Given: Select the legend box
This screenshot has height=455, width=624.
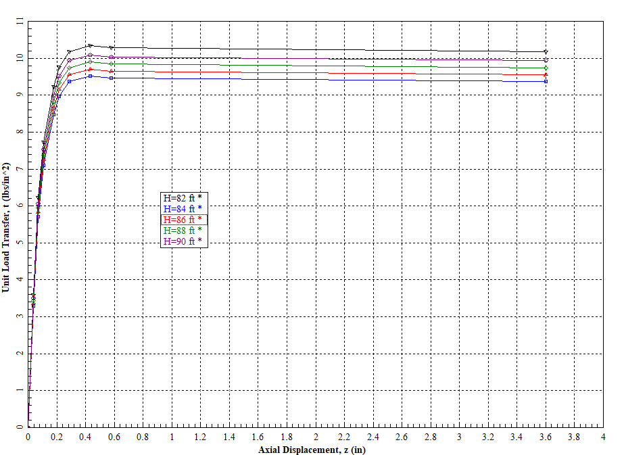Looking at the screenshot, I should [184, 220].
